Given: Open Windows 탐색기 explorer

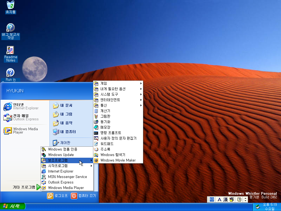Looking at the screenshot, I should pos(118,155).
